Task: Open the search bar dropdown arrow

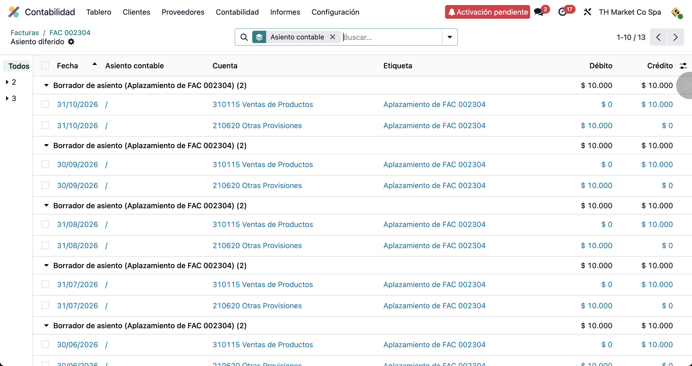Action: coord(449,37)
